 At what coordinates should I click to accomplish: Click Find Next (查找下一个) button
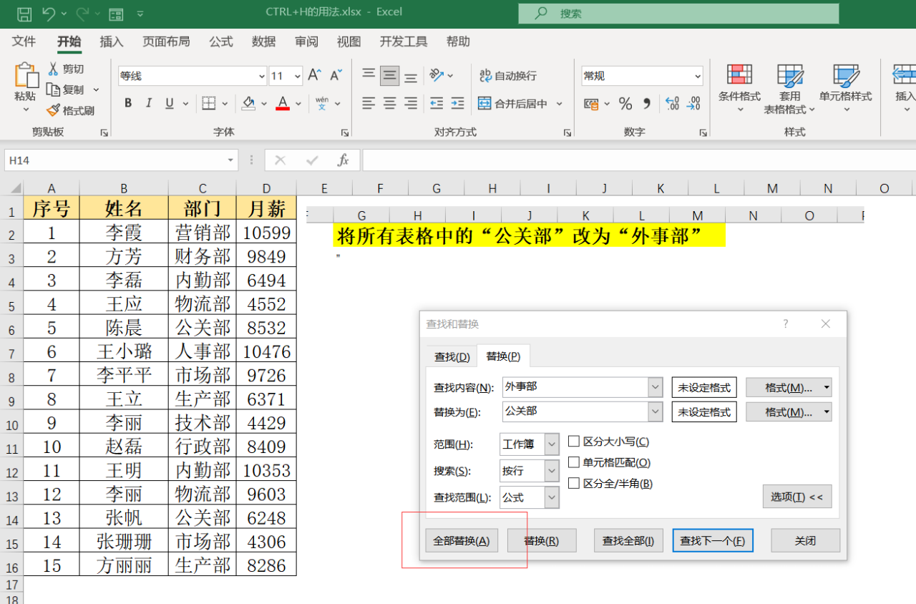(713, 540)
